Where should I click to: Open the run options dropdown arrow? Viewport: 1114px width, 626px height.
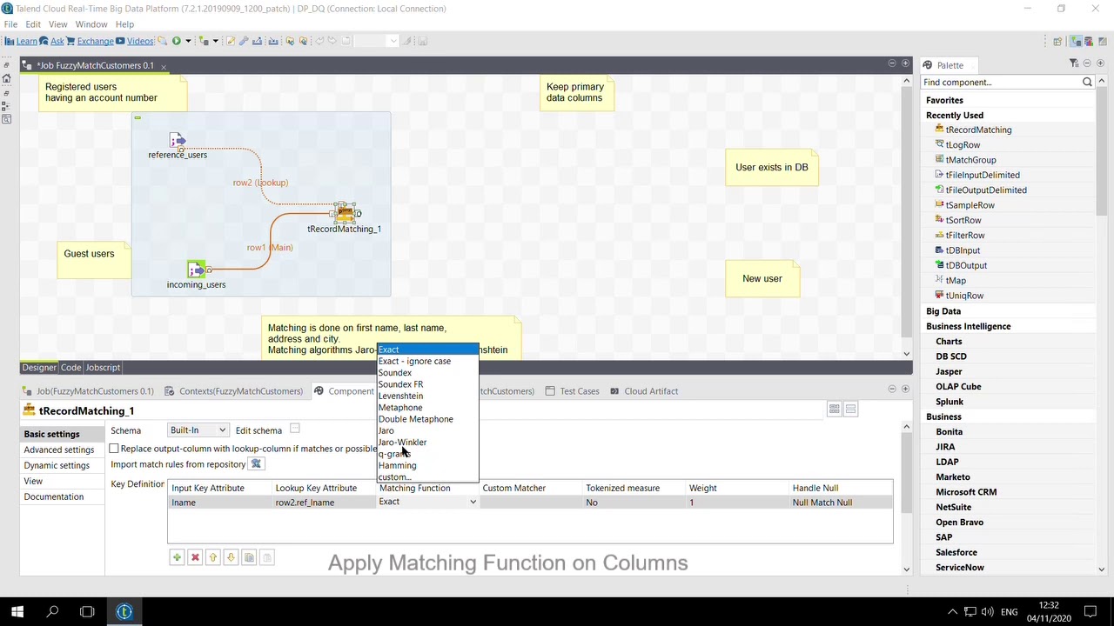tap(187, 41)
